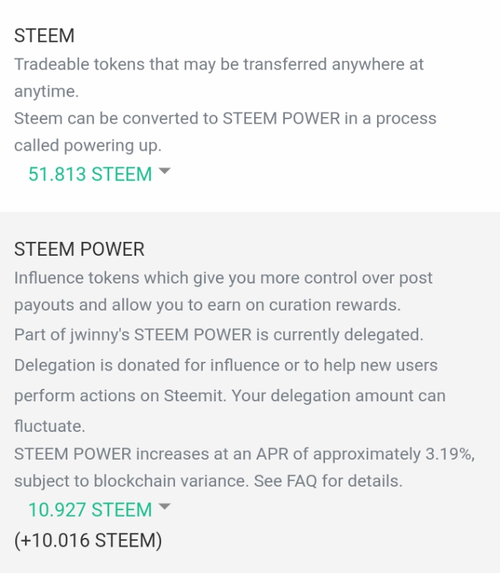Click the caret beside 51.813 STEEM

(165, 171)
